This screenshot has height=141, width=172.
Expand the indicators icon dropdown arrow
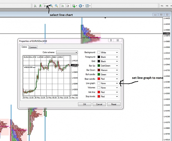tap(77, 6)
